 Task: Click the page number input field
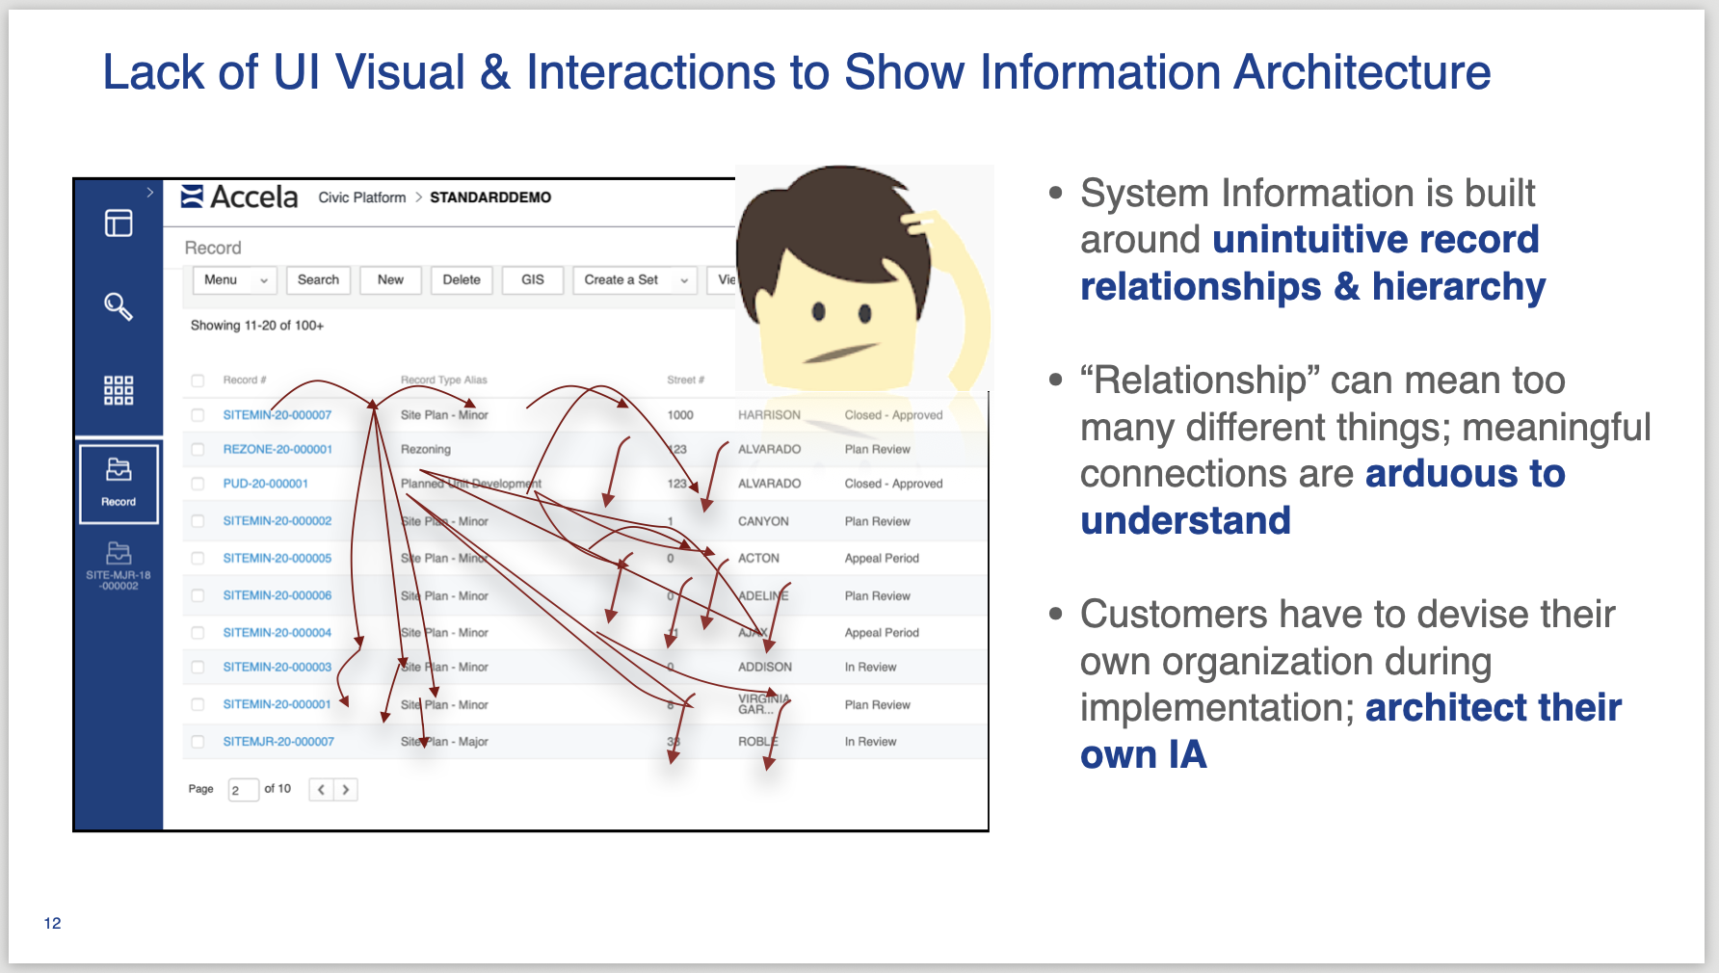click(x=243, y=790)
